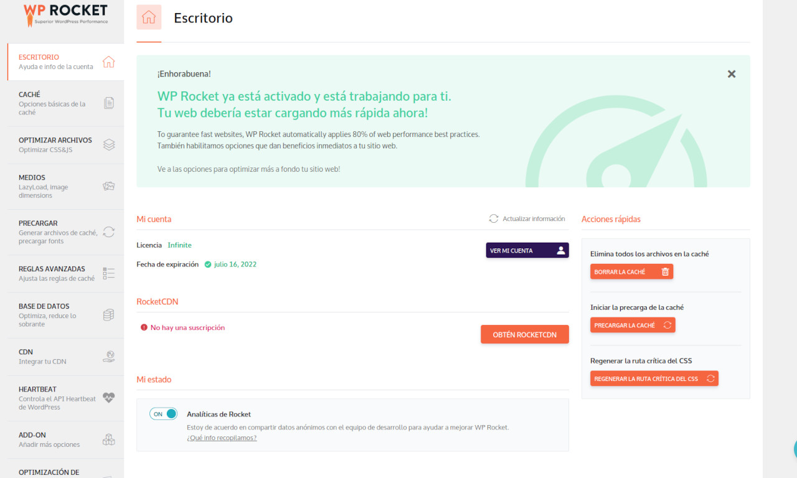Open the Medios LazyLoad section

coord(65,186)
